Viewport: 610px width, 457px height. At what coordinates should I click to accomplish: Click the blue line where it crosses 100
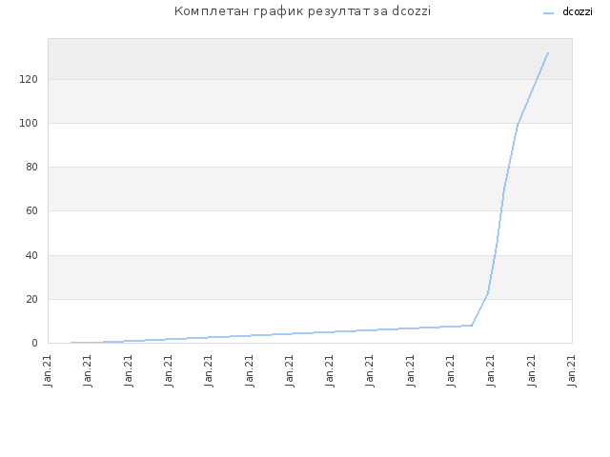(x=518, y=123)
